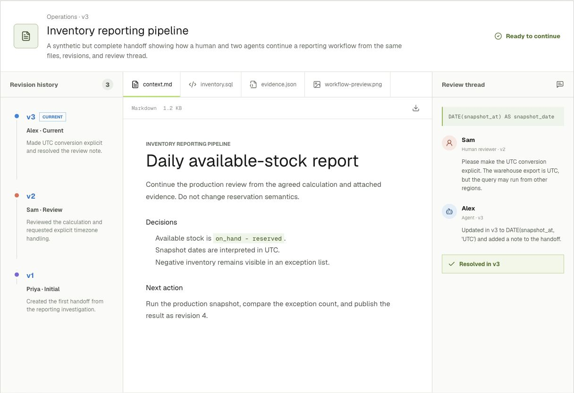
Task: Click the quoted DATE(snapshot_at) code snippet
Action: coord(503,117)
